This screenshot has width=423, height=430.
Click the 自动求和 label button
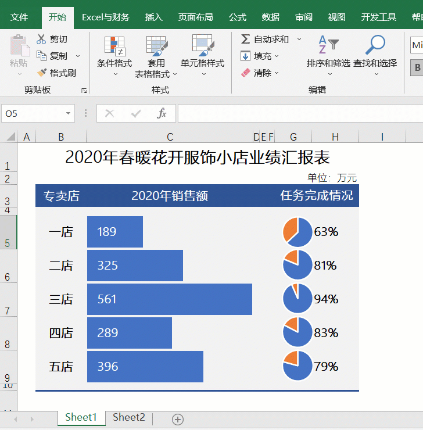click(x=271, y=39)
